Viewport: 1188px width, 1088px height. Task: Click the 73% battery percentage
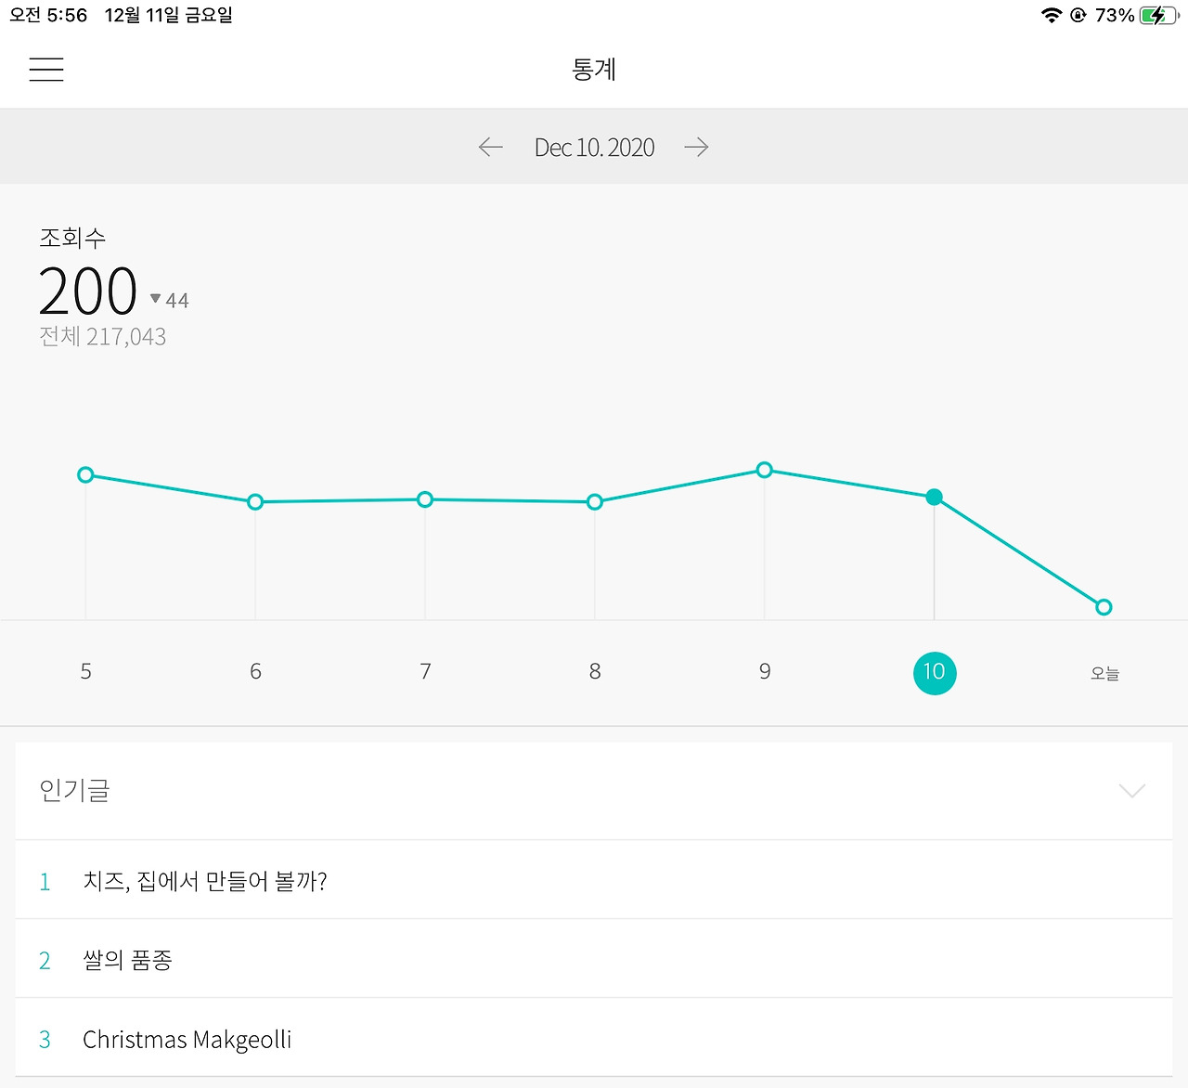(x=1115, y=15)
